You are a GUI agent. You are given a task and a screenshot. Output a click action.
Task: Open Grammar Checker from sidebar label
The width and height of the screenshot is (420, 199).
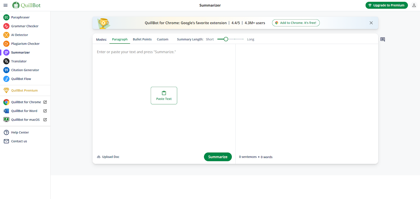click(25, 26)
